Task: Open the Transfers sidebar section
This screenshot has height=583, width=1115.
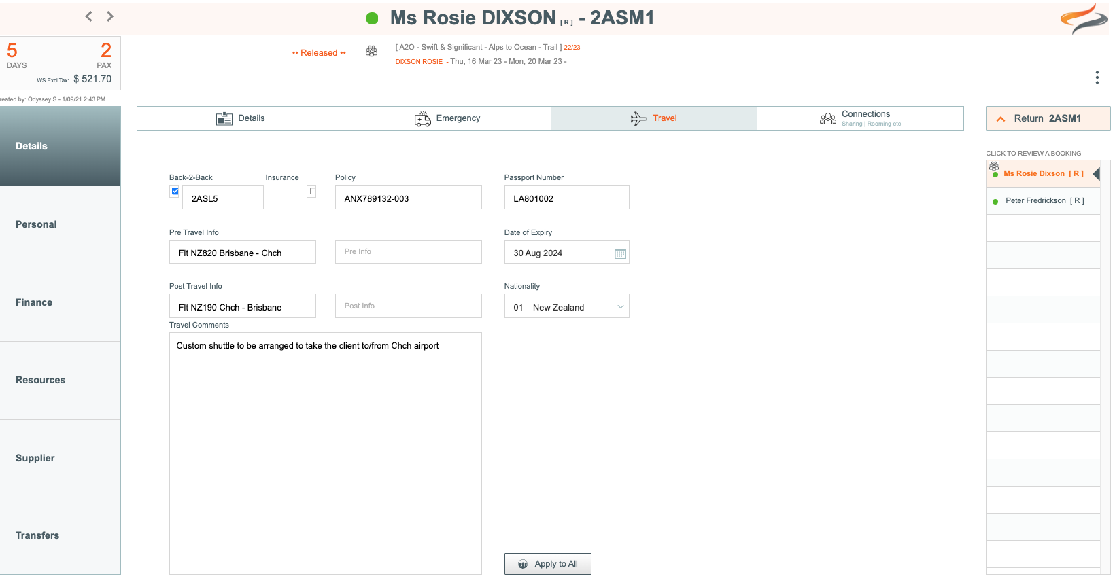Action: [x=60, y=536]
